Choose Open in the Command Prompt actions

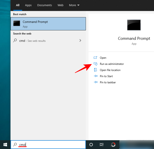tap(103, 58)
